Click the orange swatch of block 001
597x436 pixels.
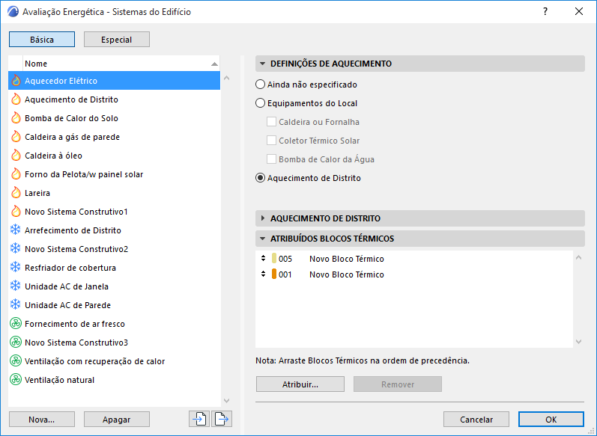tap(274, 274)
